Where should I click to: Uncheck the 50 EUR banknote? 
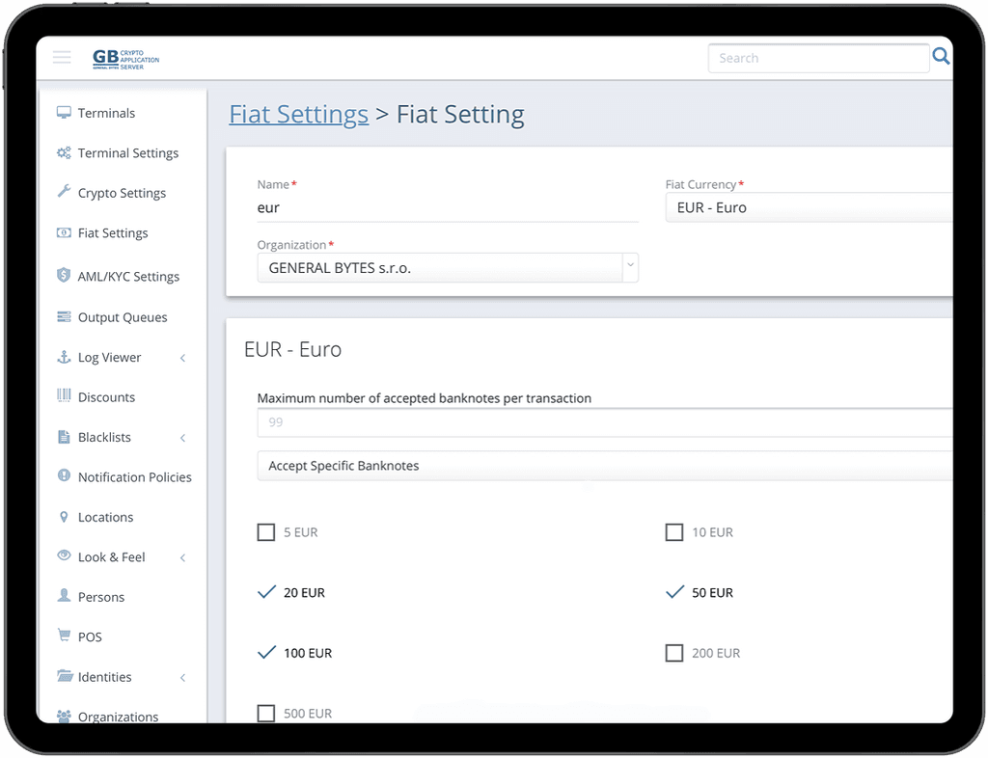point(675,592)
